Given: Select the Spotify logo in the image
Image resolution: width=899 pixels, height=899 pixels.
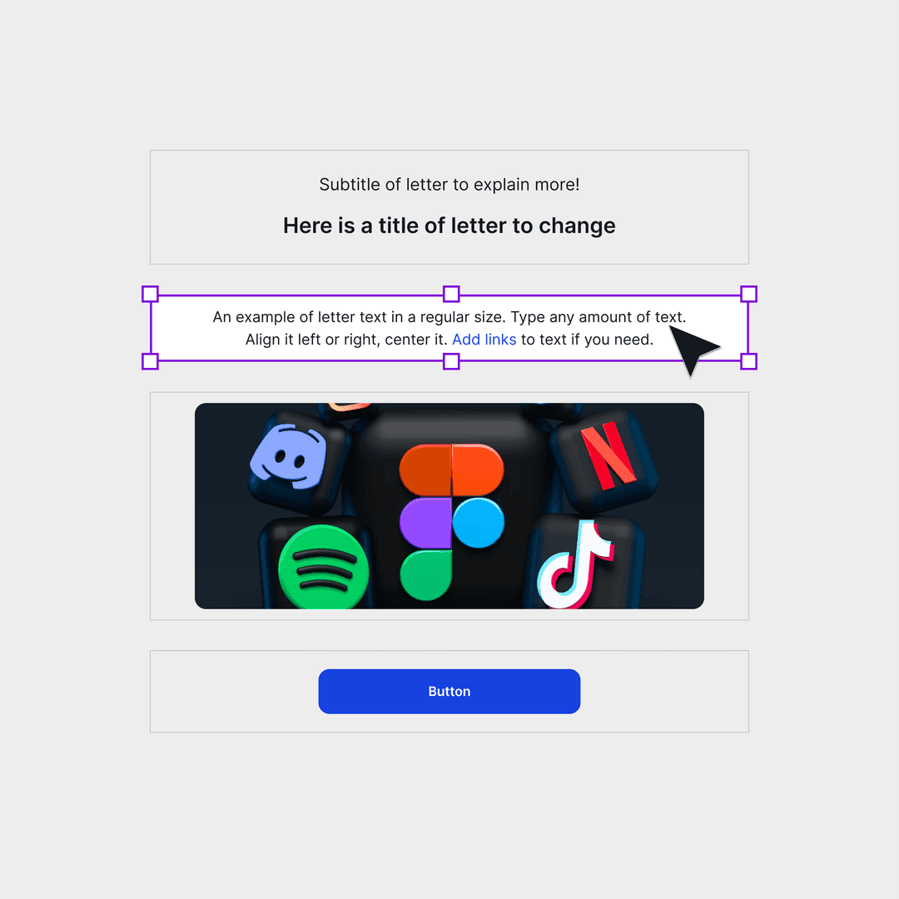Looking at the screenshot, I should click(323, 567).
